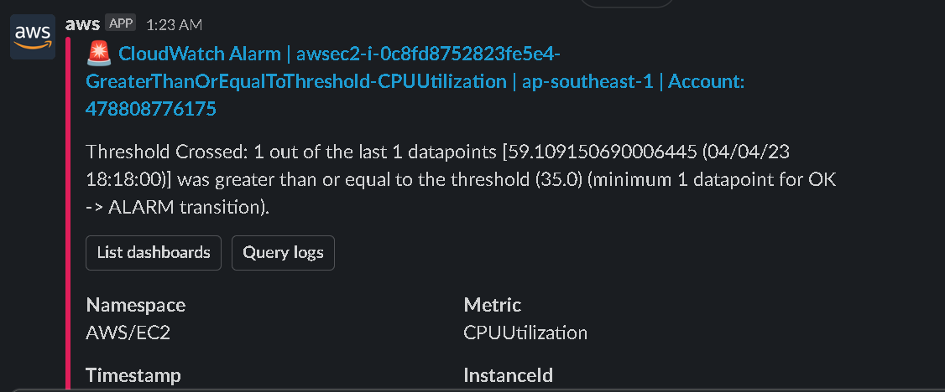The width and height of the screenshot is (945, 392).
Task: Click the red siren emoji
Action: [99, 54]
